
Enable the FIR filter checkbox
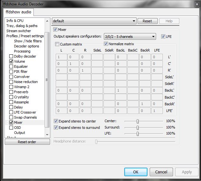click(x=11, y=72)
